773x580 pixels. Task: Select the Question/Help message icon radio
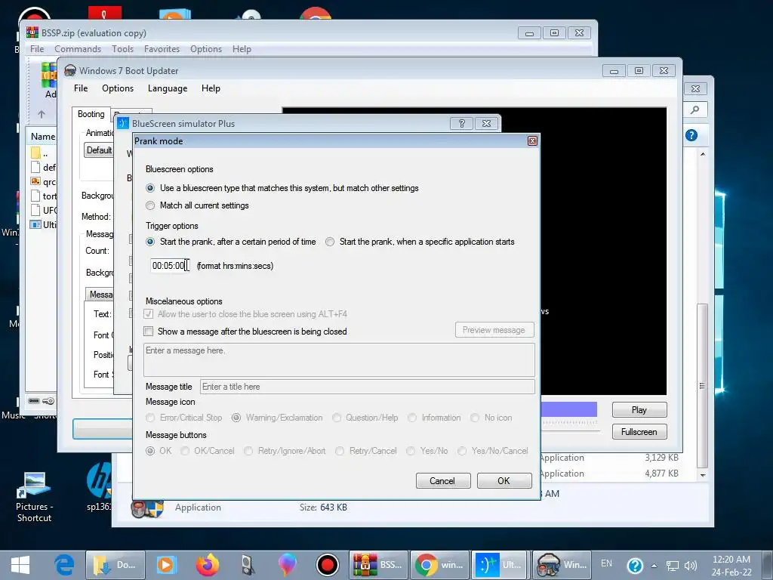(x=337, y=418)
